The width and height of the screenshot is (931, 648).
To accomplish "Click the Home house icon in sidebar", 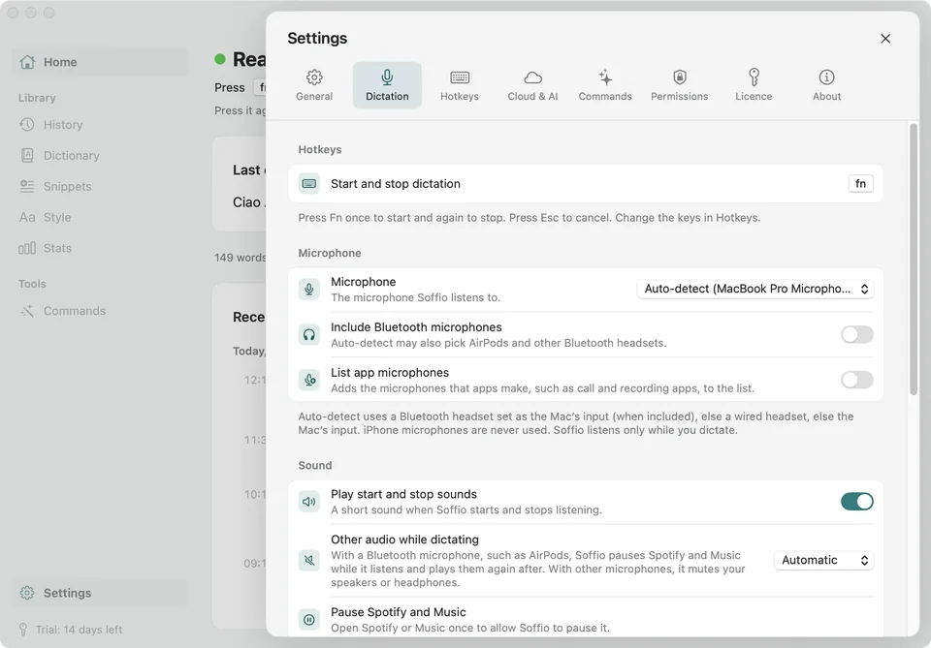I will coord(27,62).
